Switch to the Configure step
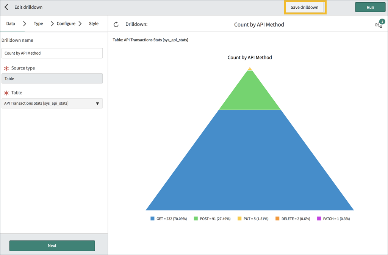This screenshot has width=388, height=255. tap(66, 23)
